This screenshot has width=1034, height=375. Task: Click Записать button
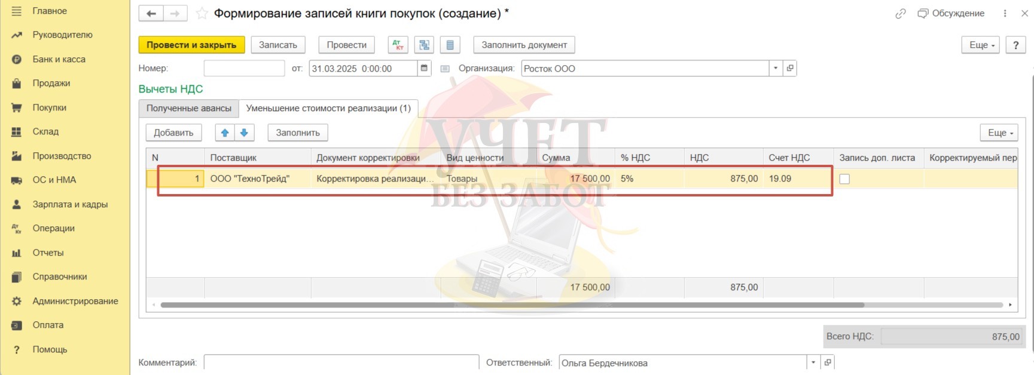278,45
